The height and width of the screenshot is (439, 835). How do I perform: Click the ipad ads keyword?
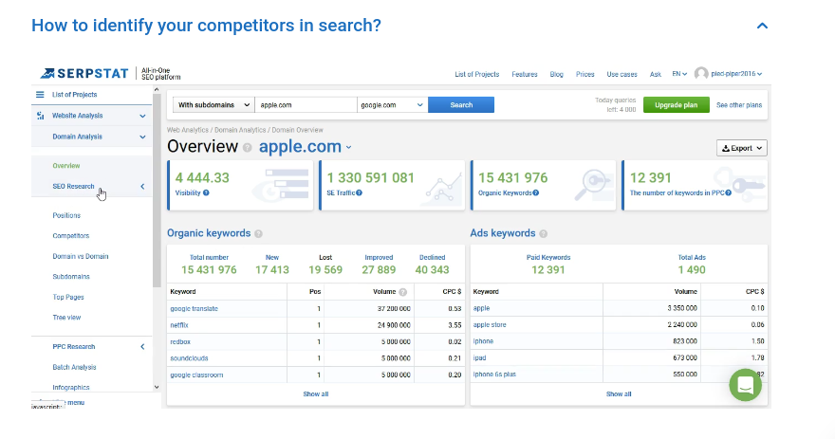click(x=479, y=358)
